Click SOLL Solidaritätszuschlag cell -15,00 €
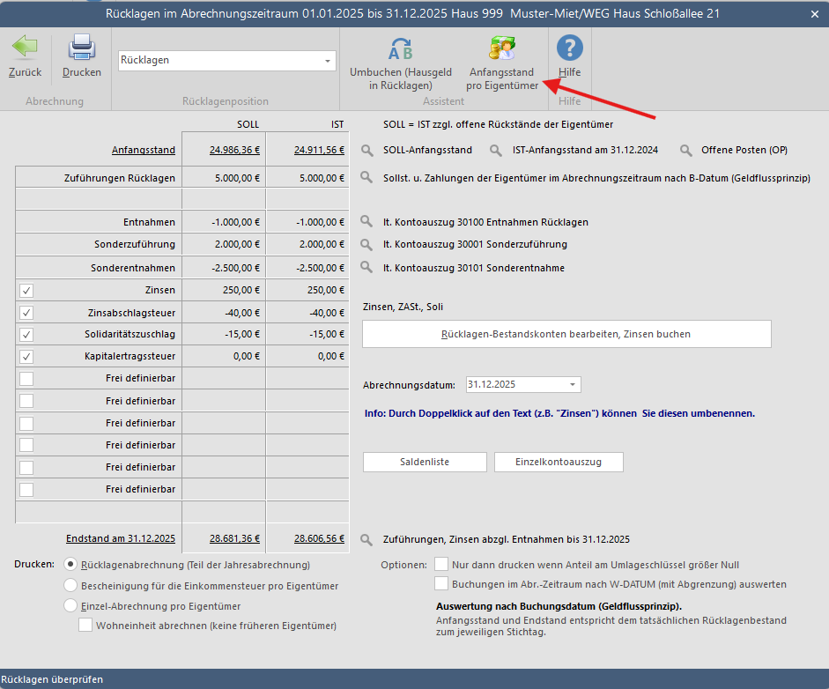The image size is (829, 689). [224, 334]
